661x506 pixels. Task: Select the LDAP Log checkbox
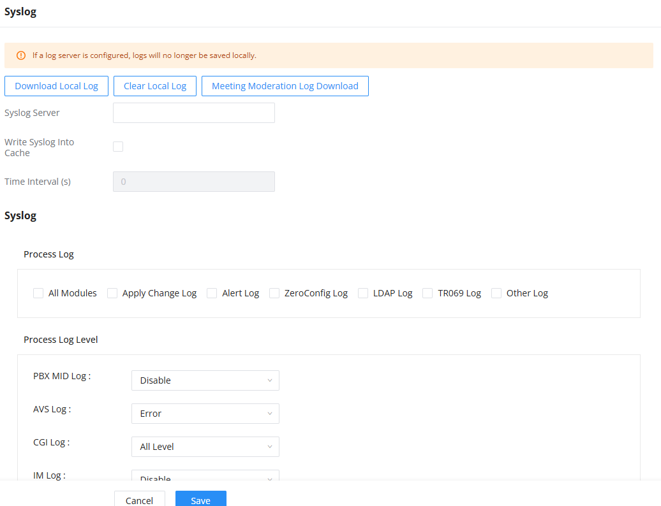(363, 293)
